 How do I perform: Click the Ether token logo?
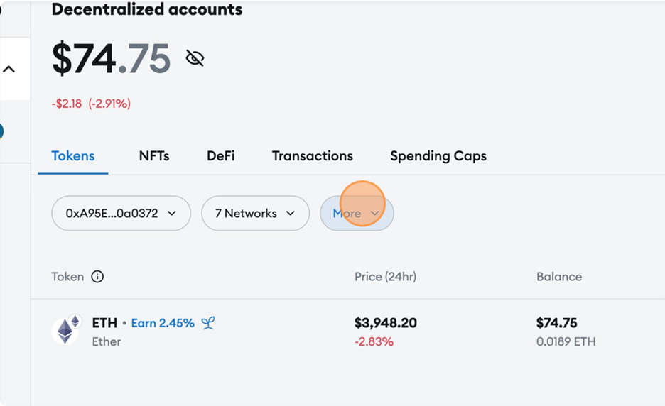(x=65, y=331)
